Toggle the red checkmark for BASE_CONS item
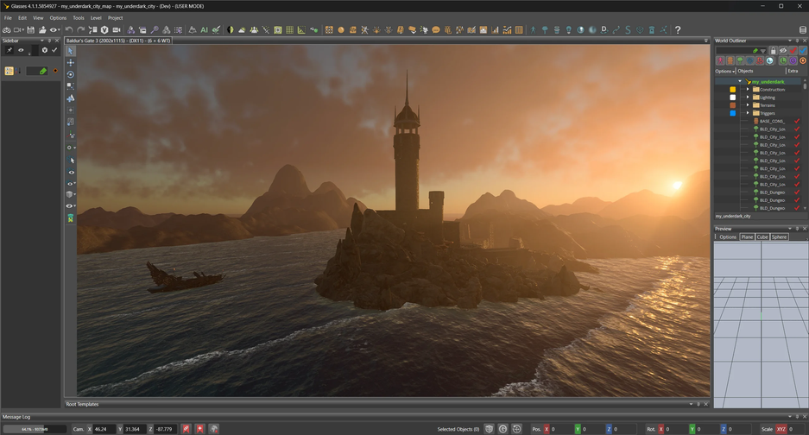The image size is (809, 435). pyautogui.click(x=797, y=121)
